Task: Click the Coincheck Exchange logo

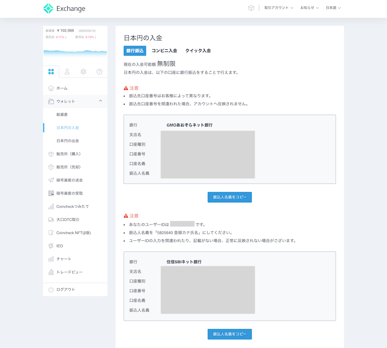Action: (x=64, y=8)
